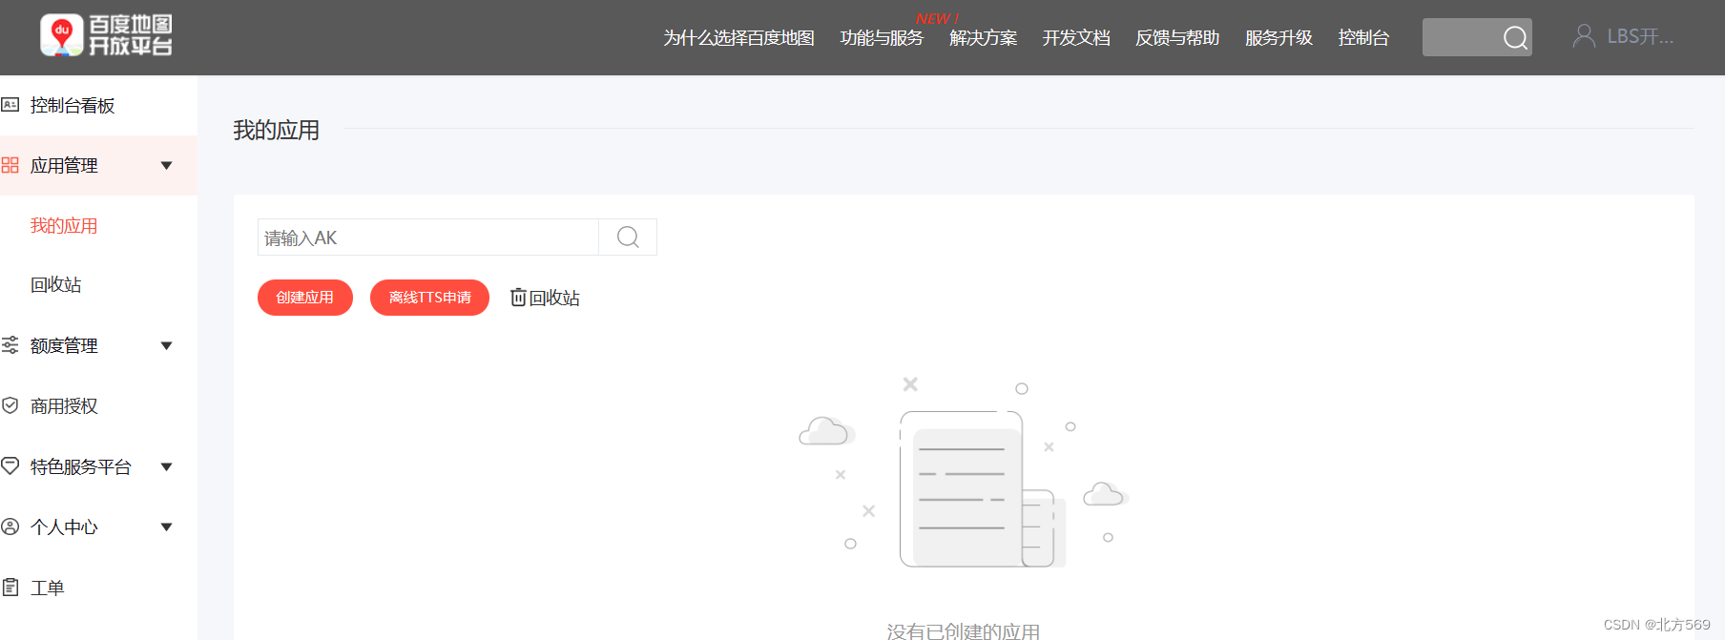
Task: Open the 回收站 link next to buttons
Action: tap(554, 298)
